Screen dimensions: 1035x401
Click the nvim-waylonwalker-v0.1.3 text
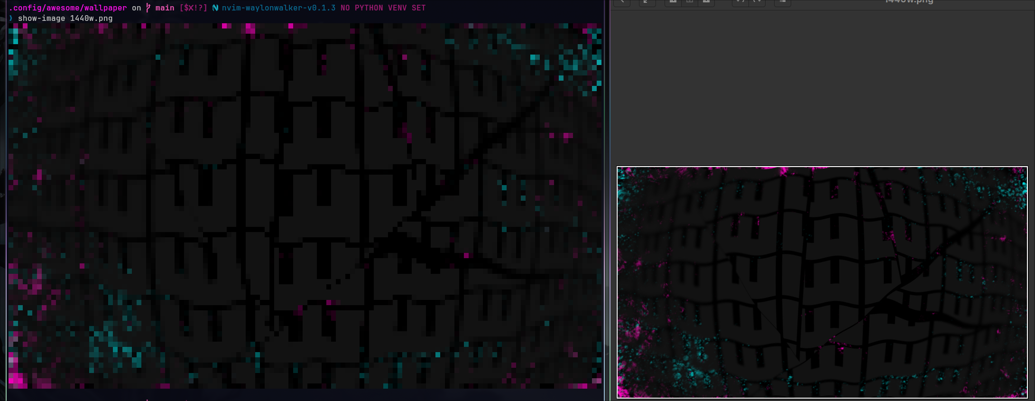pyautogui.click(x=278, y=8)
